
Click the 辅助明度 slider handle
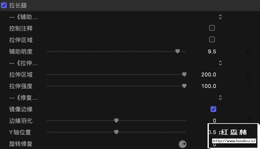pyautogui.click(x=178, y=51)
